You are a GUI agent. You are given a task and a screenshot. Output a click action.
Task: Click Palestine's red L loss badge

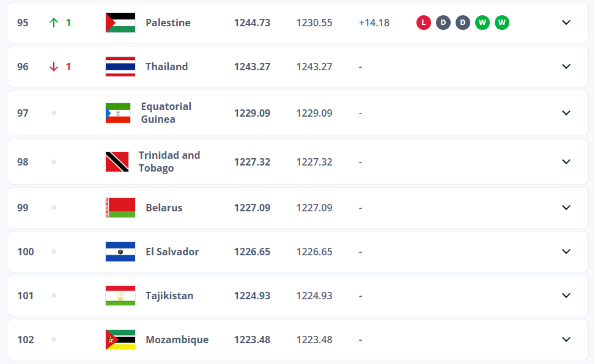pos(423,23)
